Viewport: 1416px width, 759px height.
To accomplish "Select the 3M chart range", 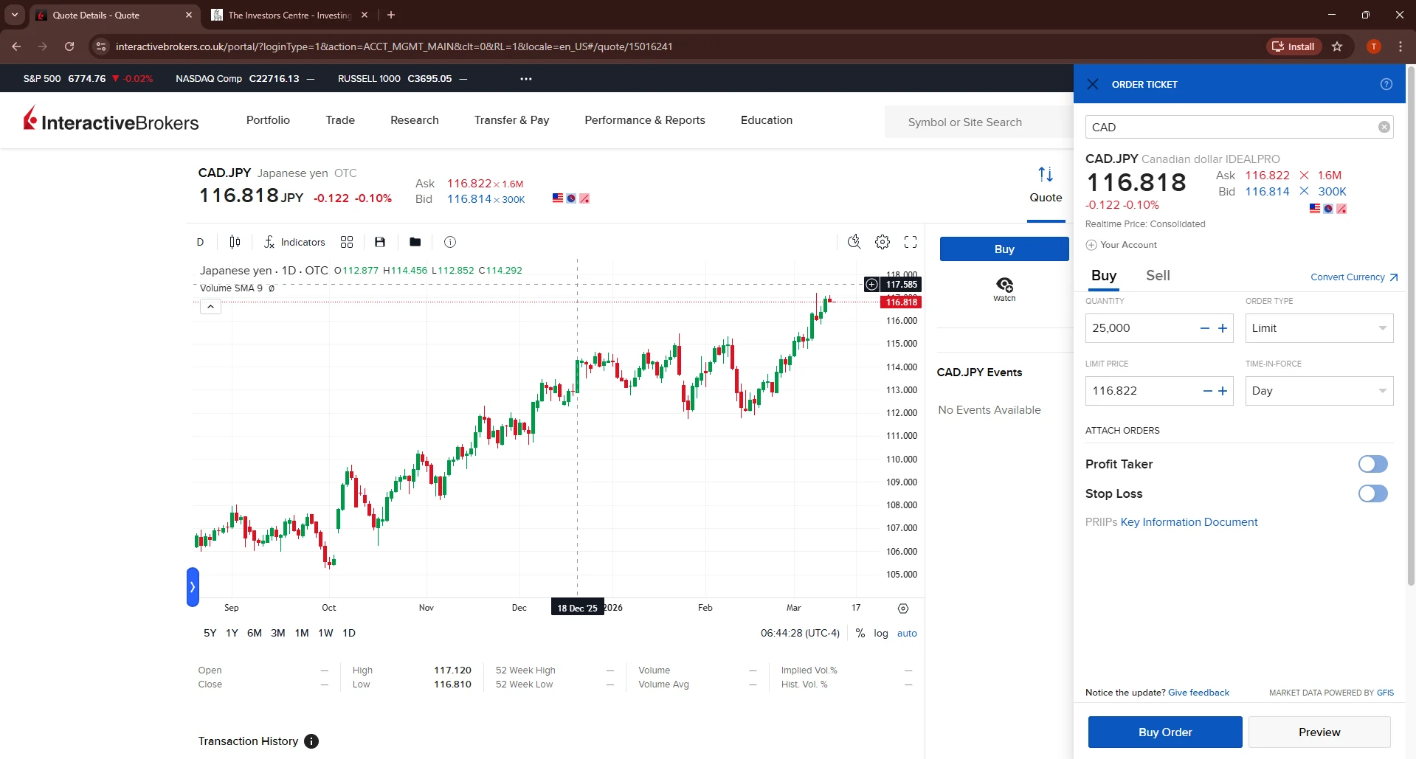I will pos(278,634).
